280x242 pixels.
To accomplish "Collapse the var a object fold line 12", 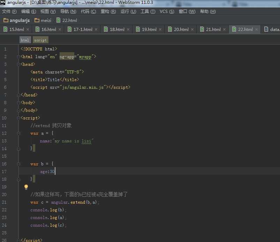I will click(x=18, y=133).
